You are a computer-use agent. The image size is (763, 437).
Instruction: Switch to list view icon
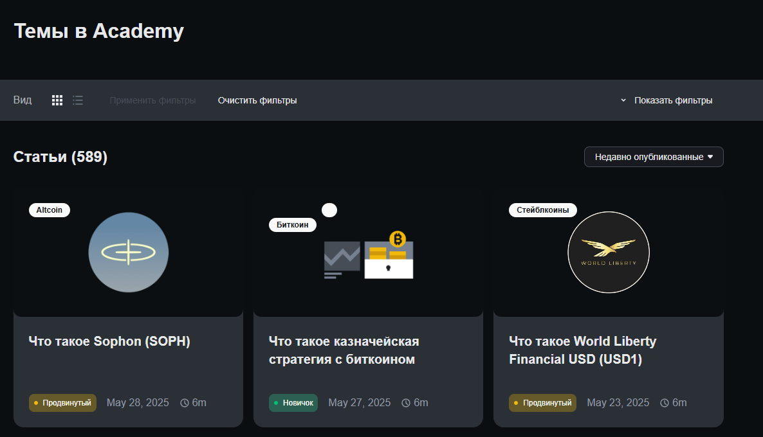coord(78,100)
